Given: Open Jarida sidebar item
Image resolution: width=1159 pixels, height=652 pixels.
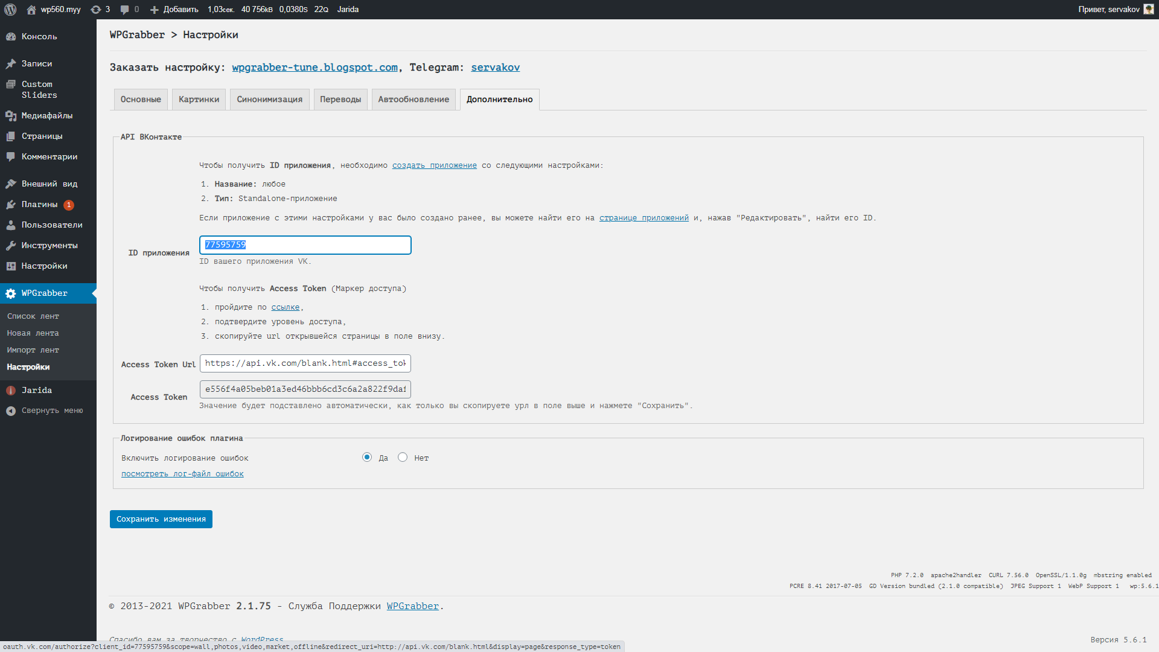Looking at the screenshot, I should click(36, 391).
